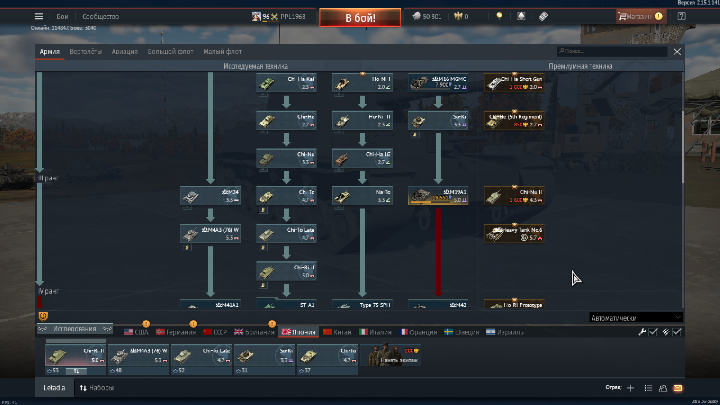Screen dimensions: 720x405
Task: Click the red В бой! button
Action: click(360, 18)
